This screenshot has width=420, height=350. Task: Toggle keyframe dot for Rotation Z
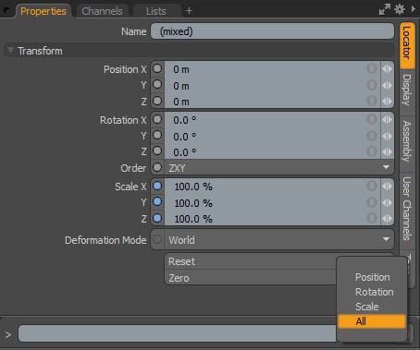click(157, 151)
